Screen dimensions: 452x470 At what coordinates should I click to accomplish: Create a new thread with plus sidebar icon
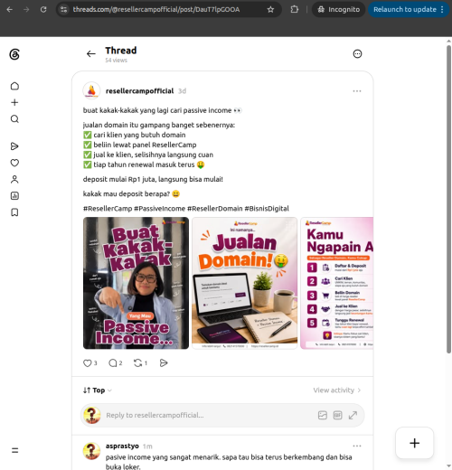[x=14, y=102]
